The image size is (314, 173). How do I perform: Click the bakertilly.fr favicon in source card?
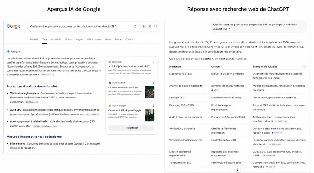coord(110,83)
